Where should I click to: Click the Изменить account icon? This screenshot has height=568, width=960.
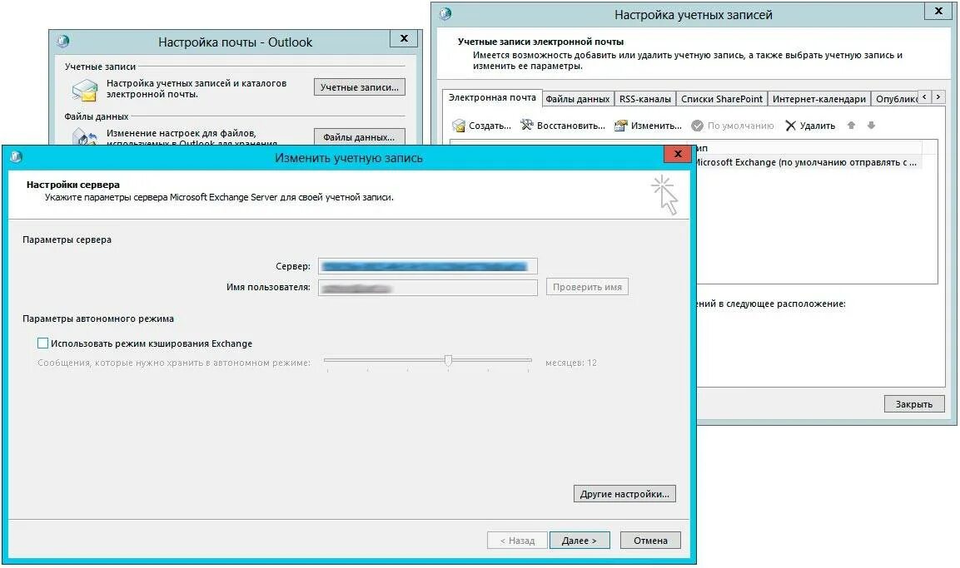[x=621, y=126]
